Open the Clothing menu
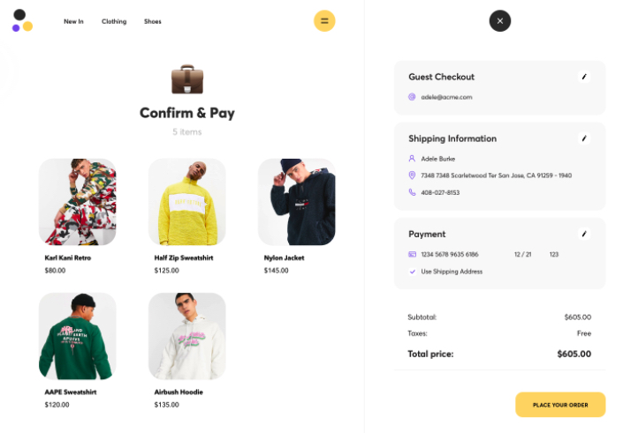 (114, 21)
